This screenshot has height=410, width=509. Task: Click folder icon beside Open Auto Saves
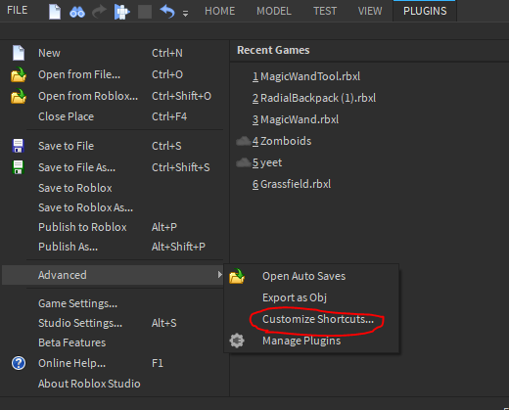tap(237, 276)
